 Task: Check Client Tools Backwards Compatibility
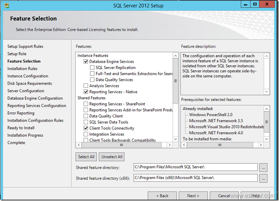[x=86, y=140]
